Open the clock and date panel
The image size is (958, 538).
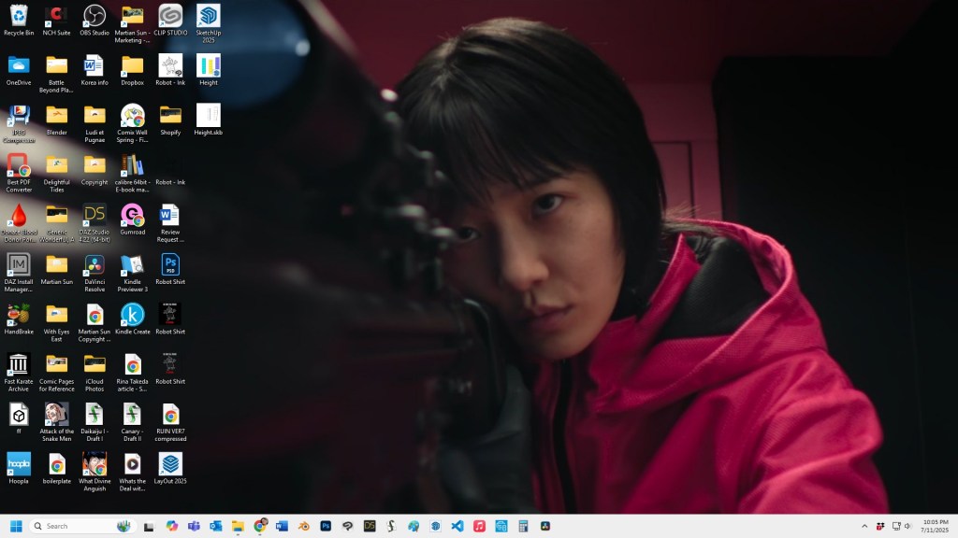[935, 526]
